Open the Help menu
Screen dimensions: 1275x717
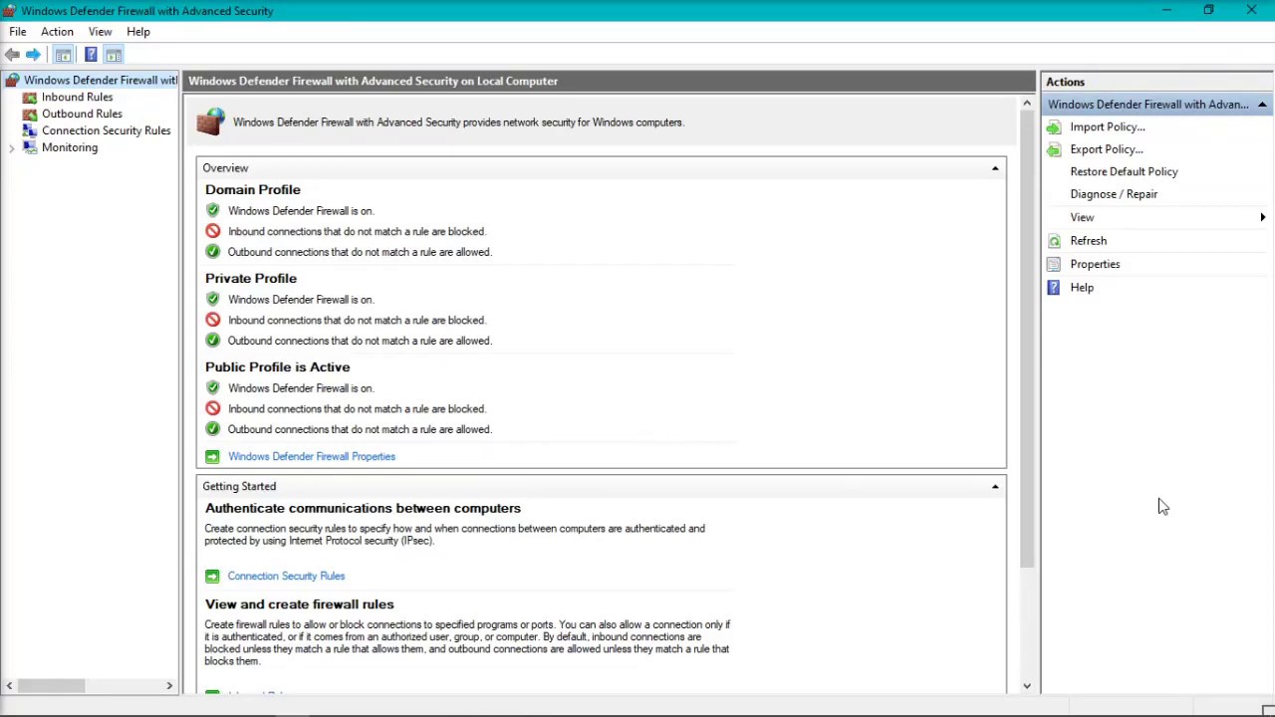(138, 32)
